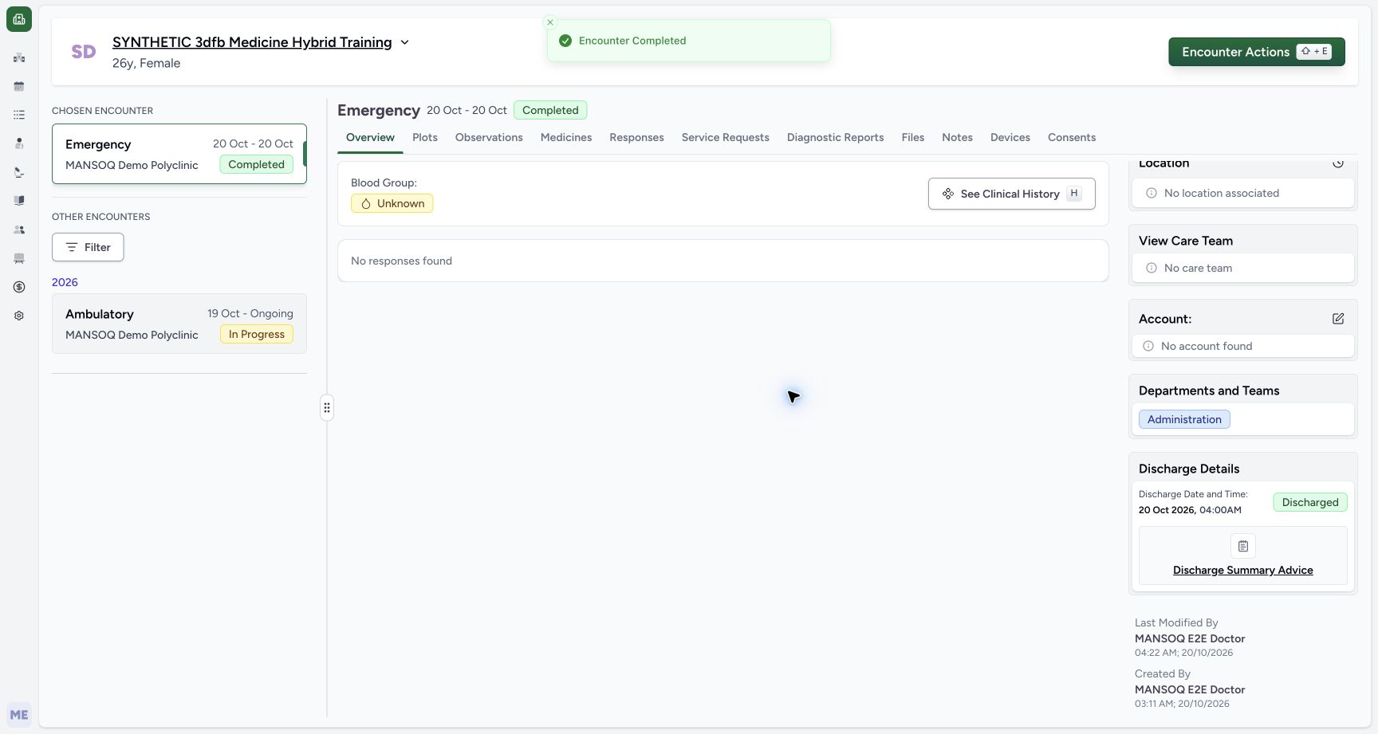This screenshot has height=734, width=1378.
Task: Select the Emergency chosen encounter card
Action: point(179,154)
